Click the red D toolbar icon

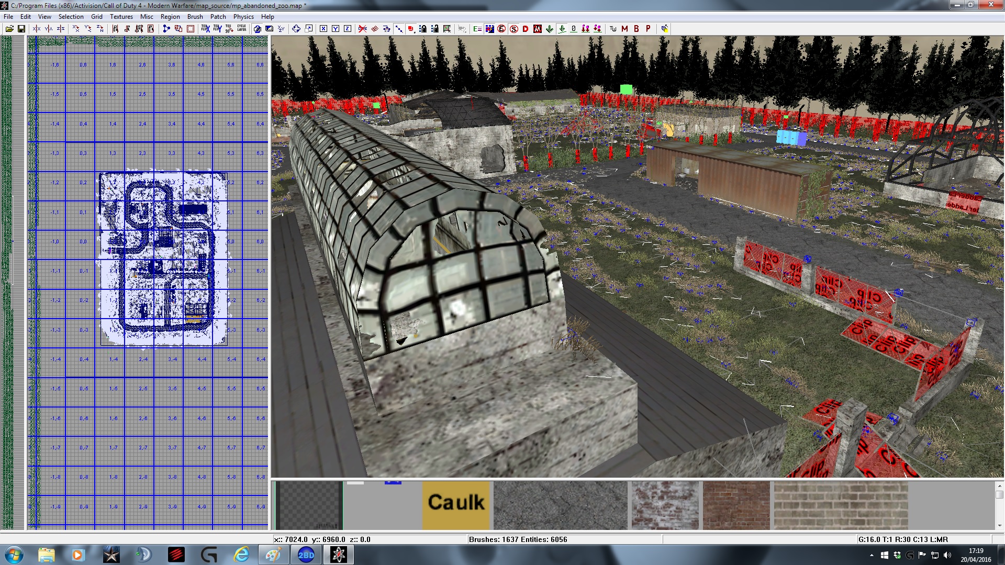[526, 29]
